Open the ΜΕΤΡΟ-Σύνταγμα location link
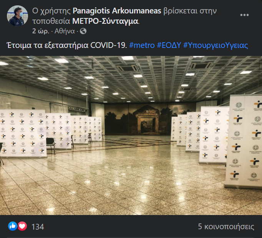Viewport: 262px width, 238px height. point(105,21)
